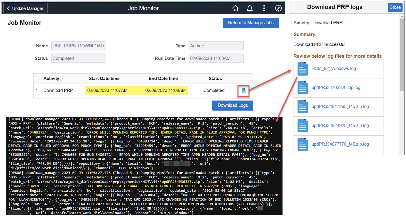Screen dimensions: 406x218
Task: Go back to Update Manager
Action: click(25, 8)
